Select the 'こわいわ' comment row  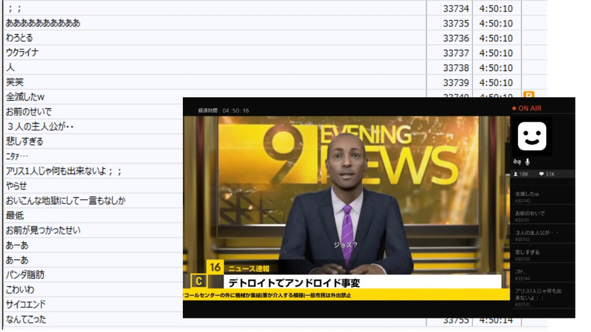[93, 290]
